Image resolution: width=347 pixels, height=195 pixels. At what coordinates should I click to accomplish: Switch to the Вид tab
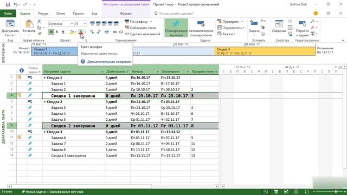pyautogui.click(x=94, y=14)
